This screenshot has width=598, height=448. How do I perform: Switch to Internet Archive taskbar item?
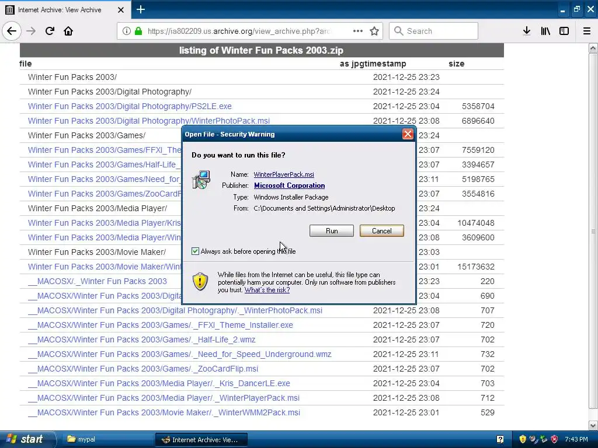click(x=201, y=440)
